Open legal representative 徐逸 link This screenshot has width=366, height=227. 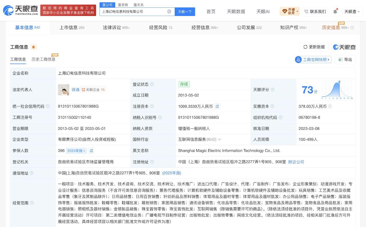click(x=75, y=90)
